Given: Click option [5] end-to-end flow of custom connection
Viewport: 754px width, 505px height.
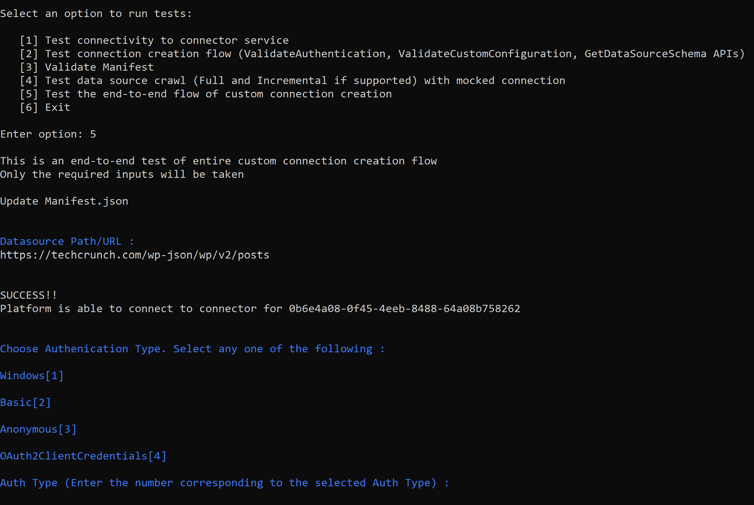Looking at the screenshot, I should [205, 94].
